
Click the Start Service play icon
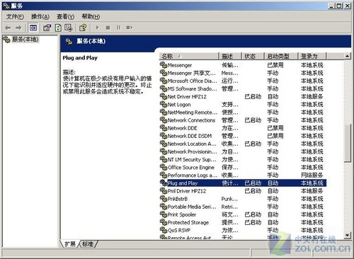click(97, 28)
